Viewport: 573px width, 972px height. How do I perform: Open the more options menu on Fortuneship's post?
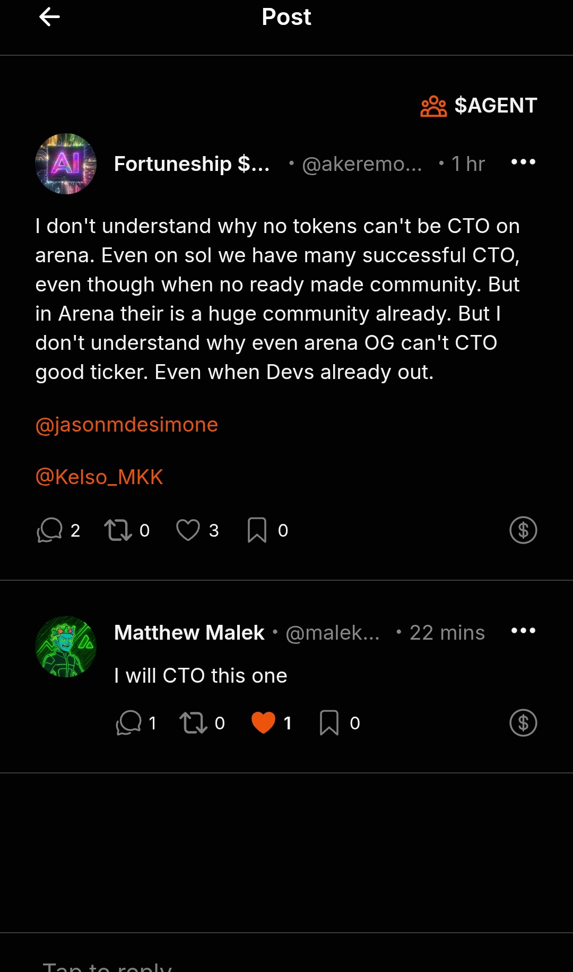[x=523, y=162]
